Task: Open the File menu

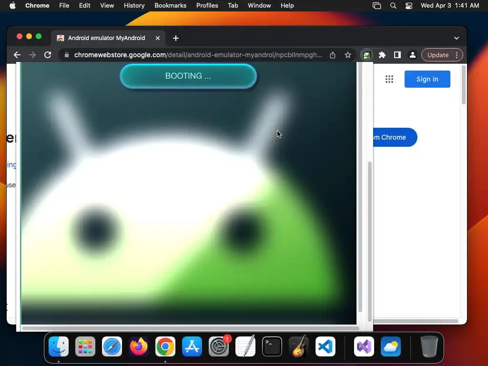Action: coord(64,6)
